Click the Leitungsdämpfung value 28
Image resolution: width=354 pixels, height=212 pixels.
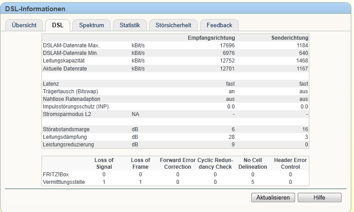click(232, 137)
